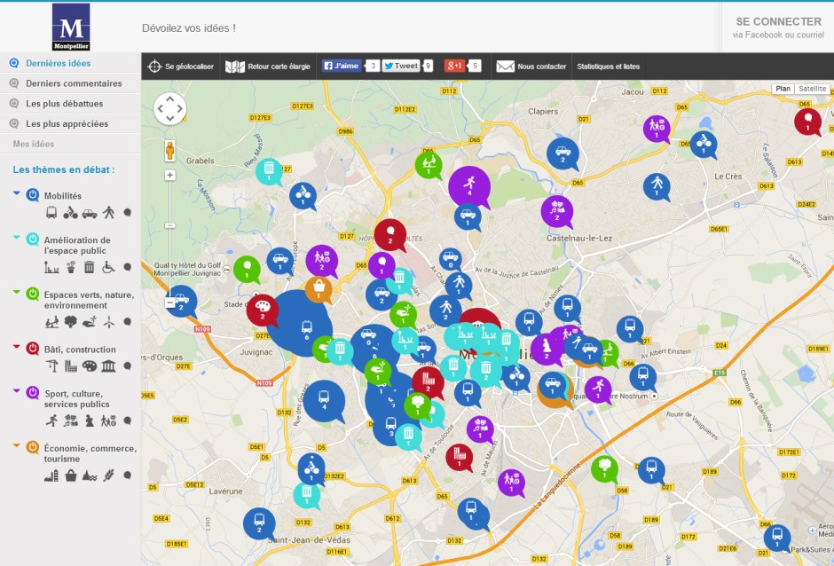Click the shopping basket commerce icon
The image size is (834, 566).
tap(71, 476)
